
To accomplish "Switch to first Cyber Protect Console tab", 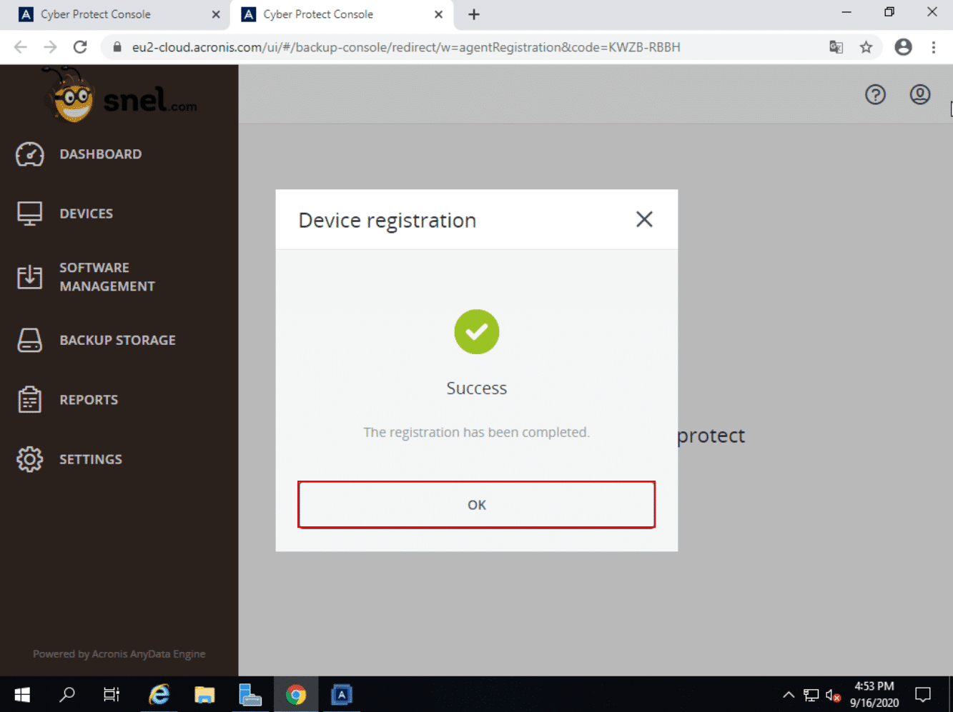I will [x=114, y=14].
